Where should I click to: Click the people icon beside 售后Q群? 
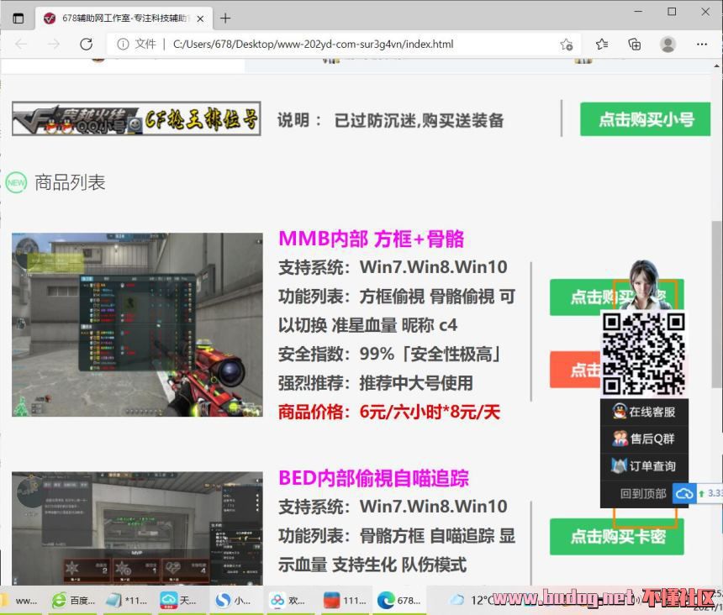(x=620, y=439)
